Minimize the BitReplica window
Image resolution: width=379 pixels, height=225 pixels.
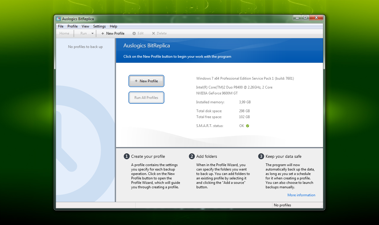pyautogui.click(x=298, y=17)
